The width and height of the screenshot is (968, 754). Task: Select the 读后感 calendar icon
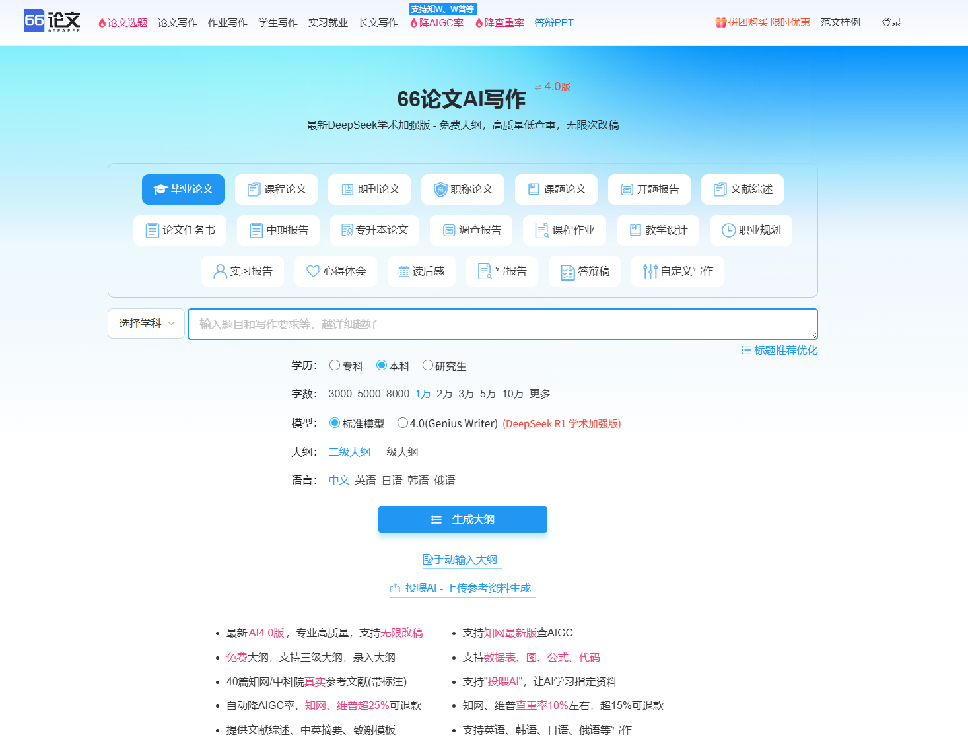(404, 271)
